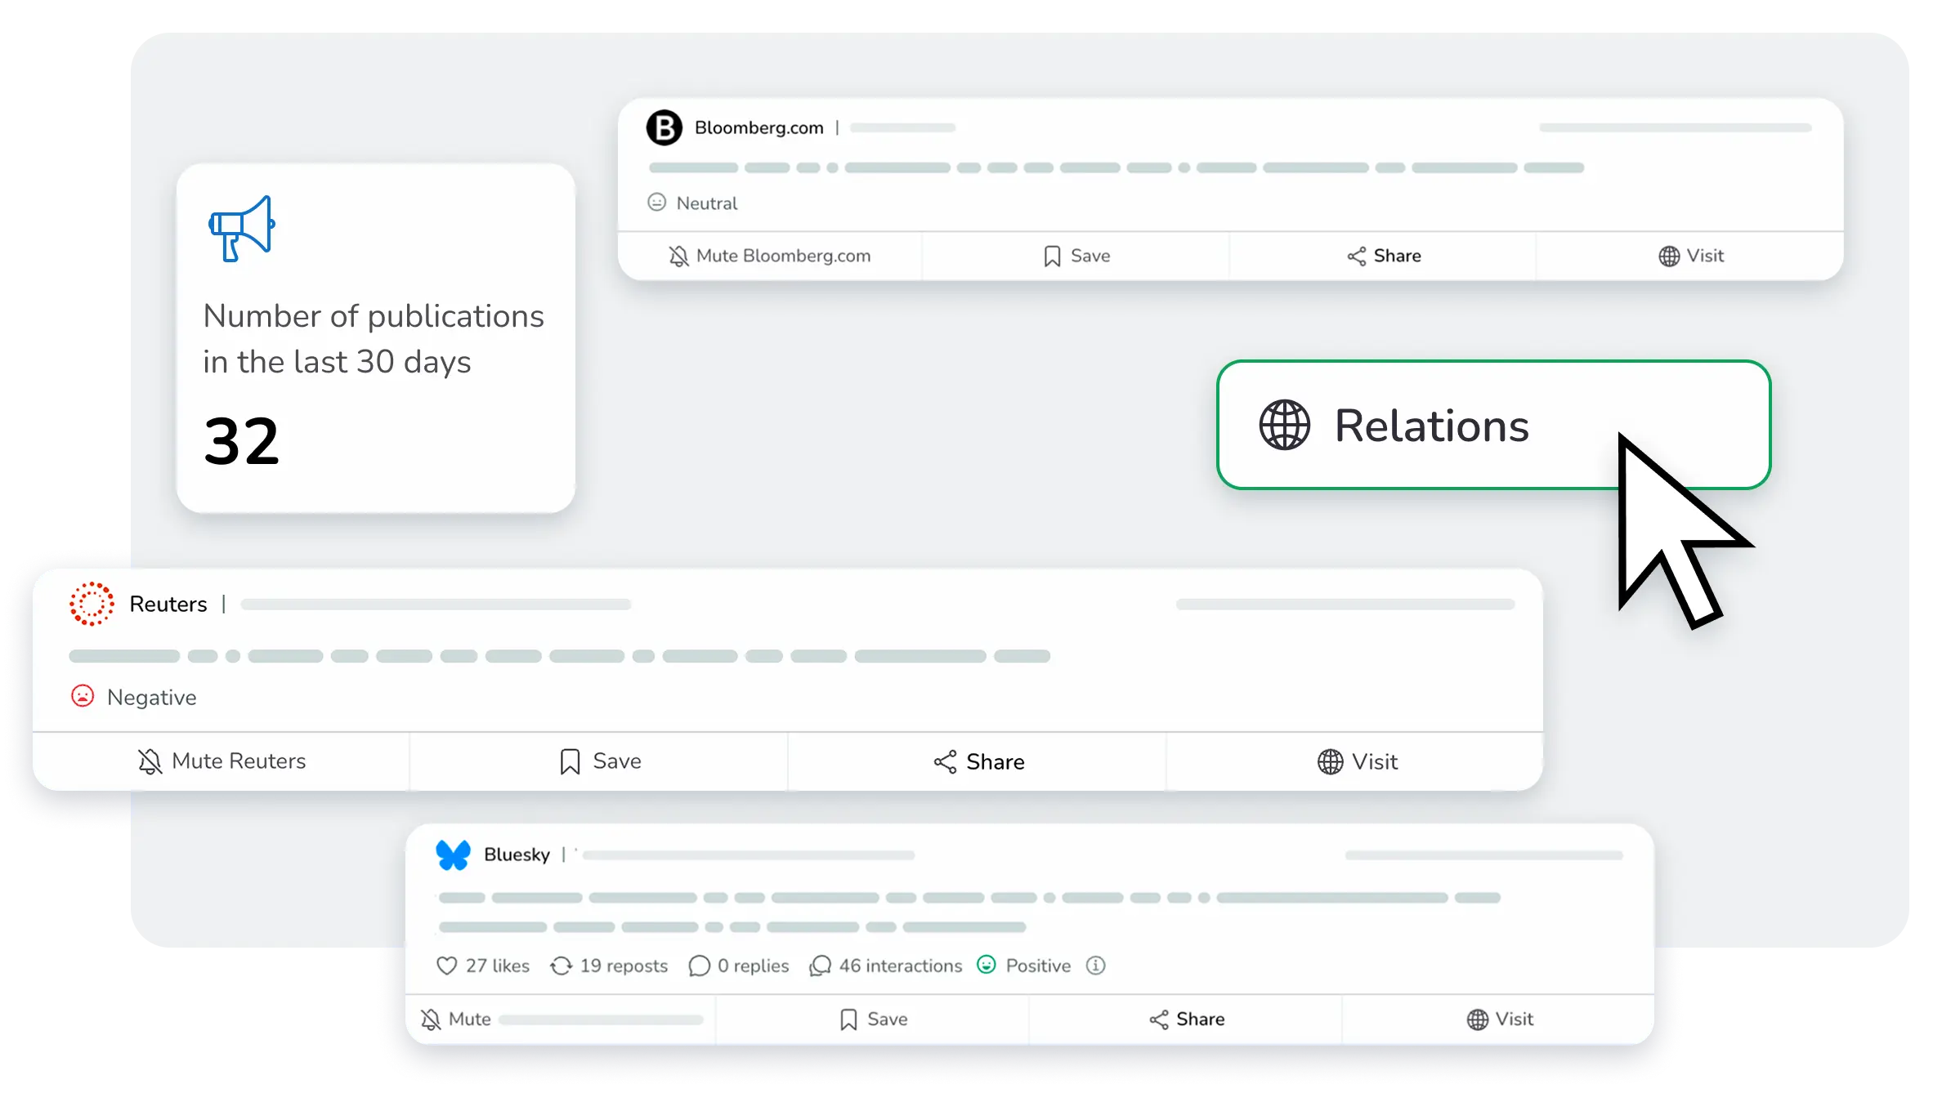Visit the Reuters article
Screen dimensions: 1942x1111
[1357, 762]
